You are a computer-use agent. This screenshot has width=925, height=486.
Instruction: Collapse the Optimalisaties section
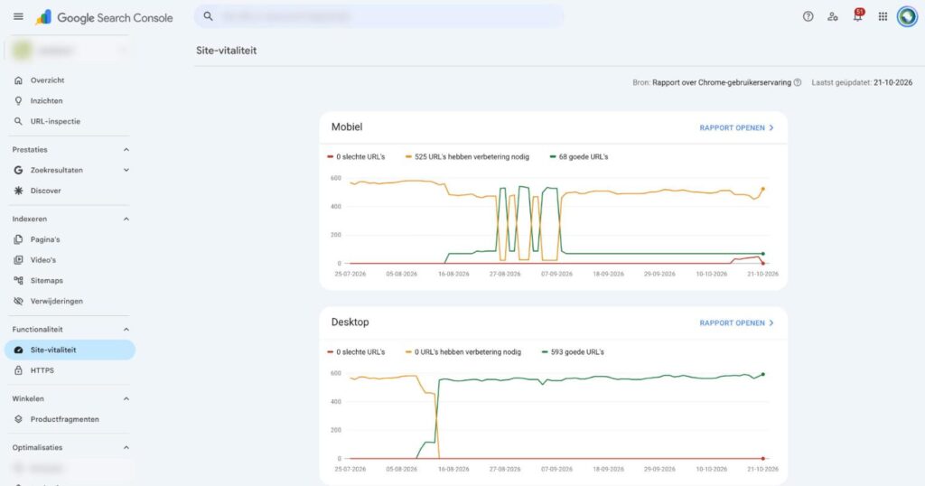[126, 448]
